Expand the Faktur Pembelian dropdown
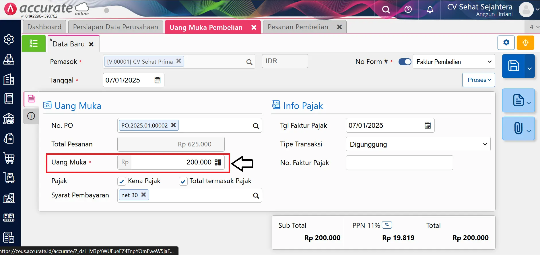This screenshot has width=540, height=255. coord(454,62)
